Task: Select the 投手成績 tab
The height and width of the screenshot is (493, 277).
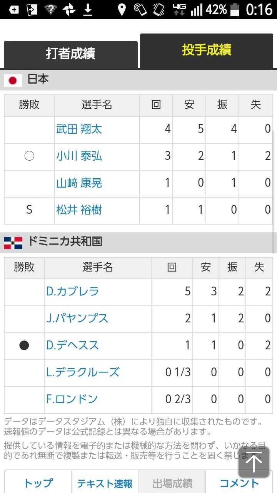Action: point(207,50)
